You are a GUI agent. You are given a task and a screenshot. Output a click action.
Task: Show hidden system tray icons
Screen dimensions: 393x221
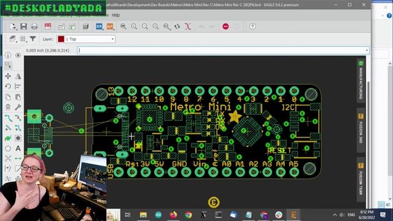tap(335, 215)
